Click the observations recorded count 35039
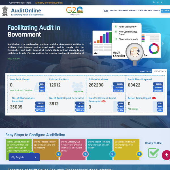The width and height of the screenshot is (170, 170). click(x=16, y=107)
